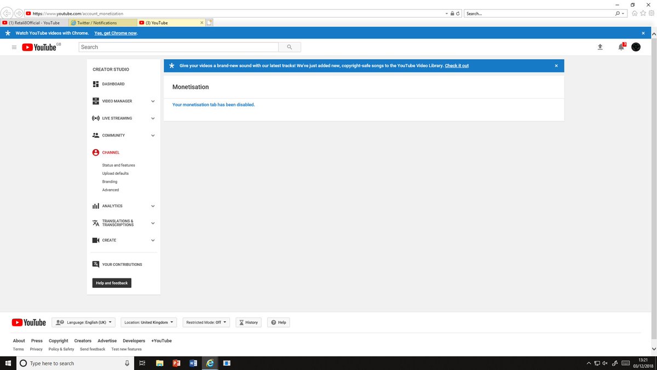The image size is (657, 370).
Task: Open the Windows Start menu
Action: (8, 363)
